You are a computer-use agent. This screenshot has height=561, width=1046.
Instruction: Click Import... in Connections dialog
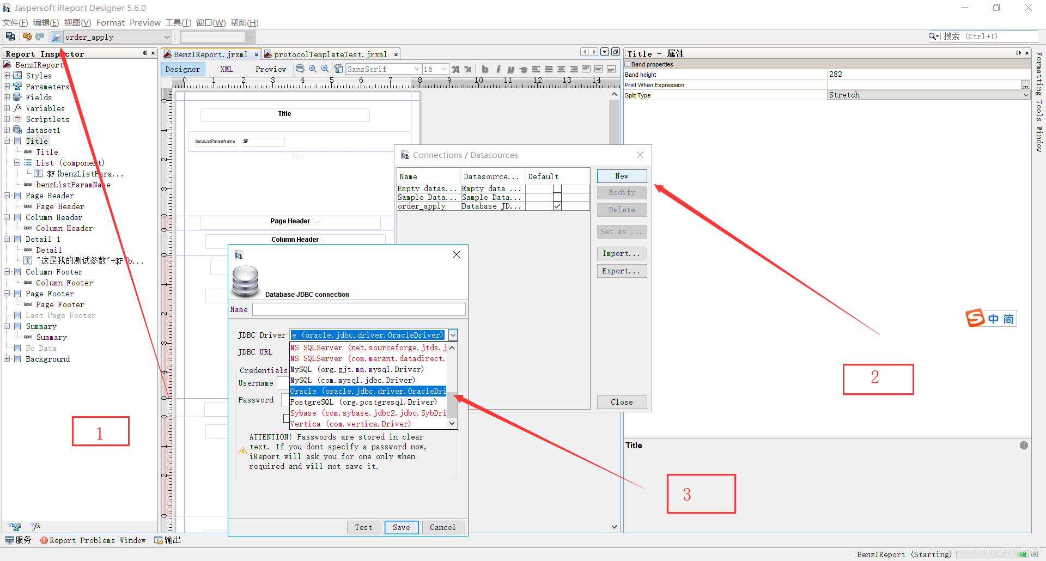622,253
